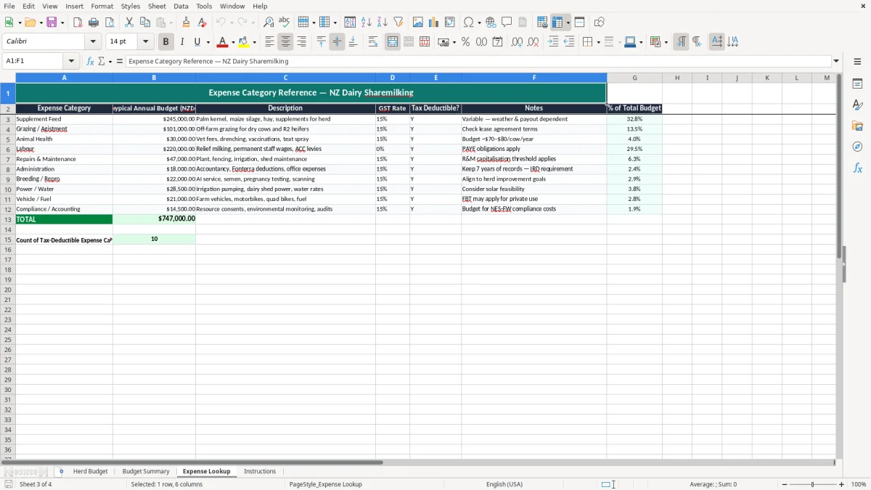The height and width of the screenshot is (490, 871).
Task: Export directly as PDF
Action: [78, 23]
